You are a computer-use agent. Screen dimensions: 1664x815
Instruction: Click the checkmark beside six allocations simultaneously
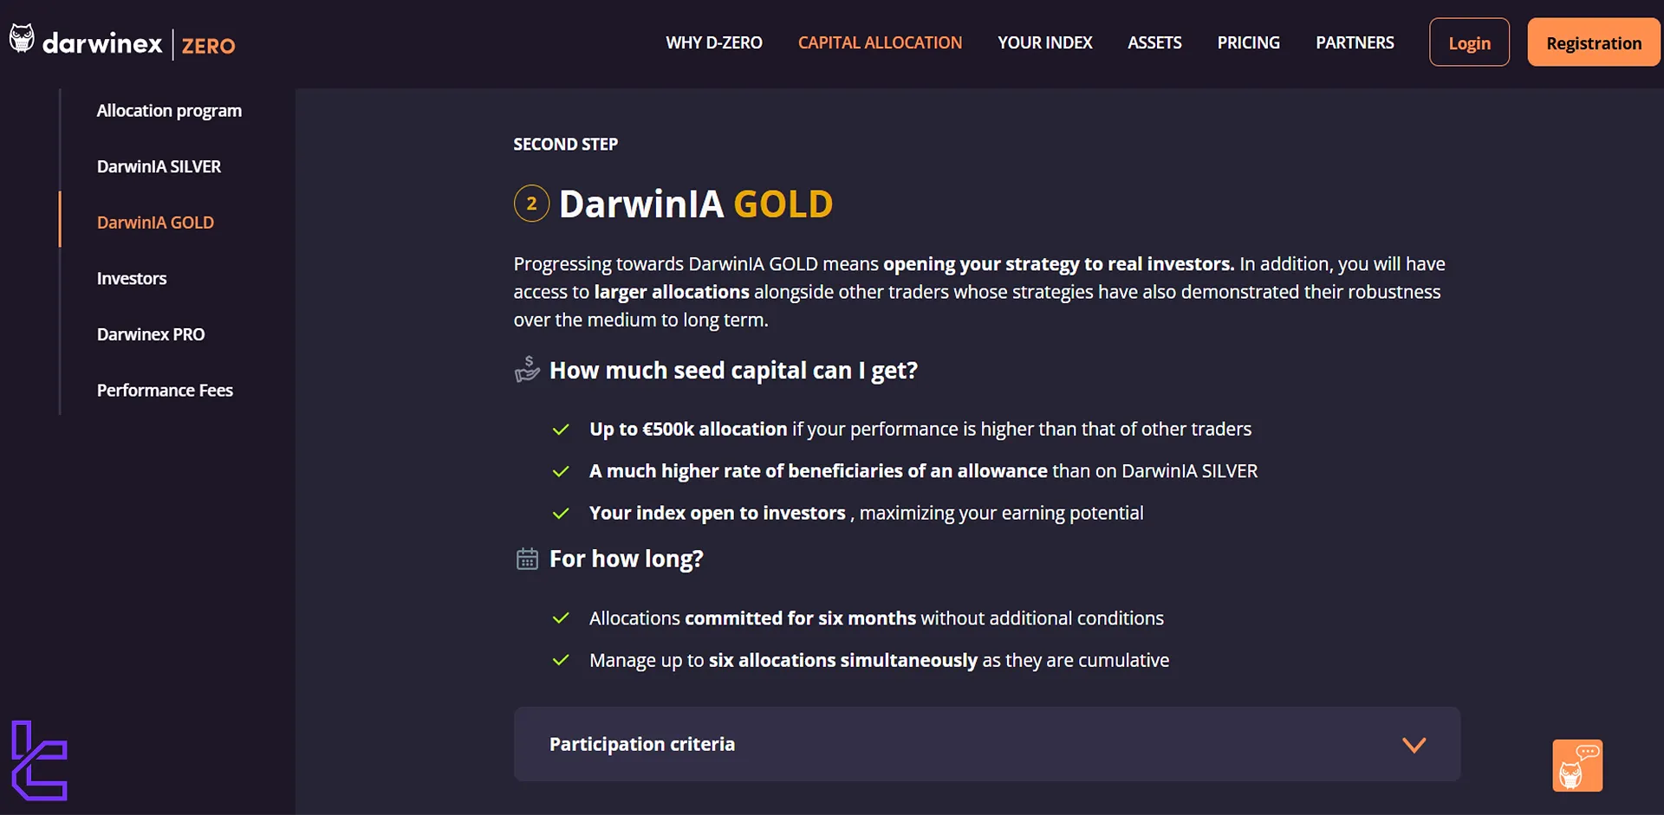click(561, 661)
